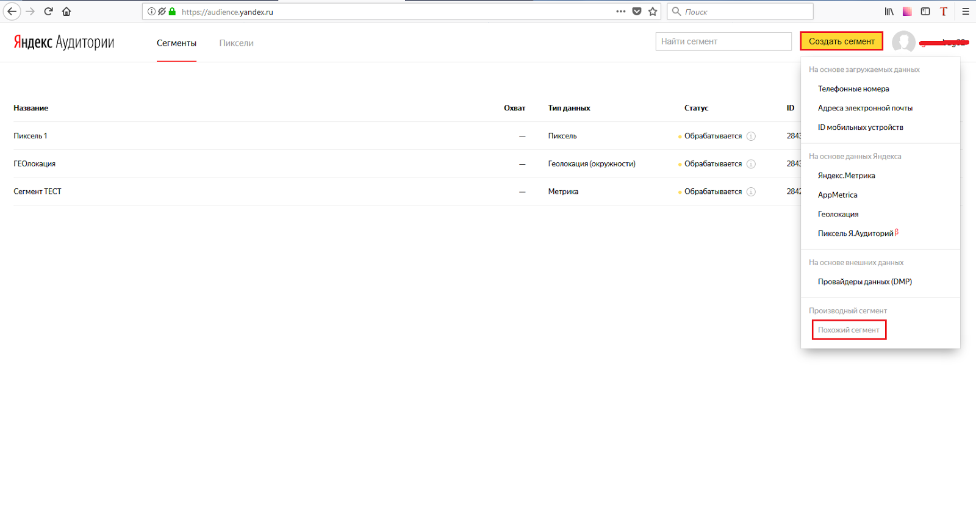Go back using the browser back arrow

(12, 12)
